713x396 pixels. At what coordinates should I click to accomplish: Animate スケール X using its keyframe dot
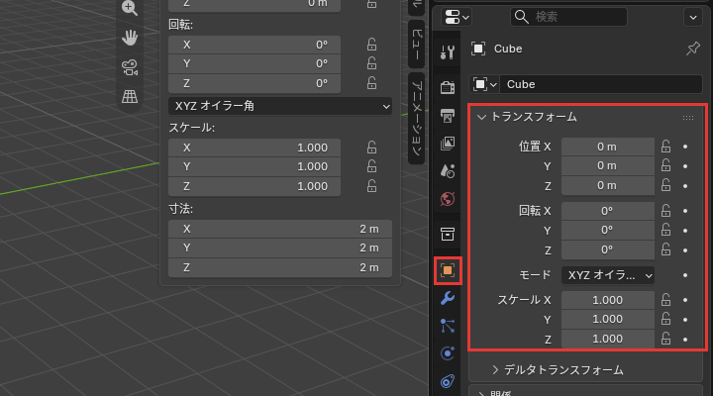tap(685, 300)
